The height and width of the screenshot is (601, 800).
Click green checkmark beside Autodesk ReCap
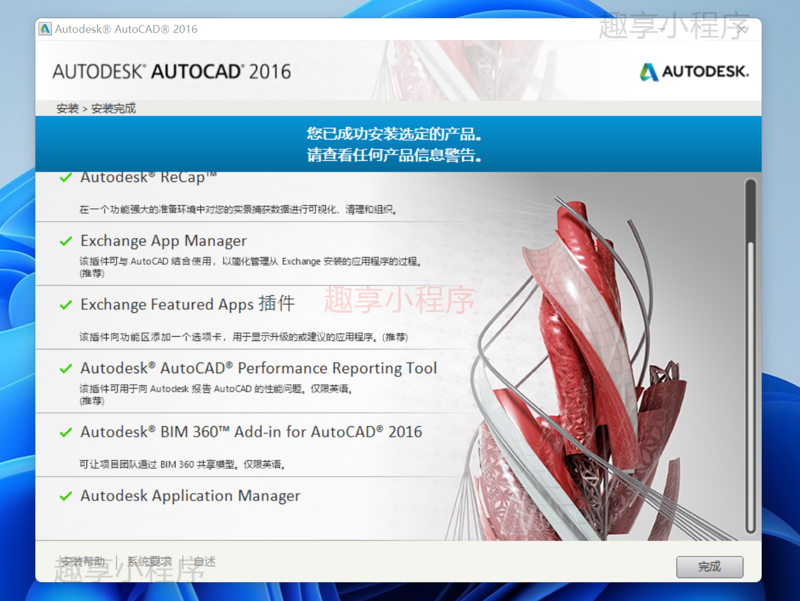pyautogui.click(x=66, y=178)
